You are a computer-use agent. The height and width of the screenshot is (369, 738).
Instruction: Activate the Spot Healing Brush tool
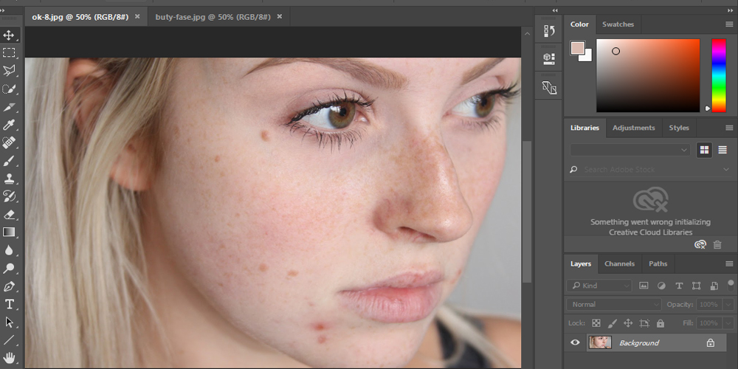[10, 142]
